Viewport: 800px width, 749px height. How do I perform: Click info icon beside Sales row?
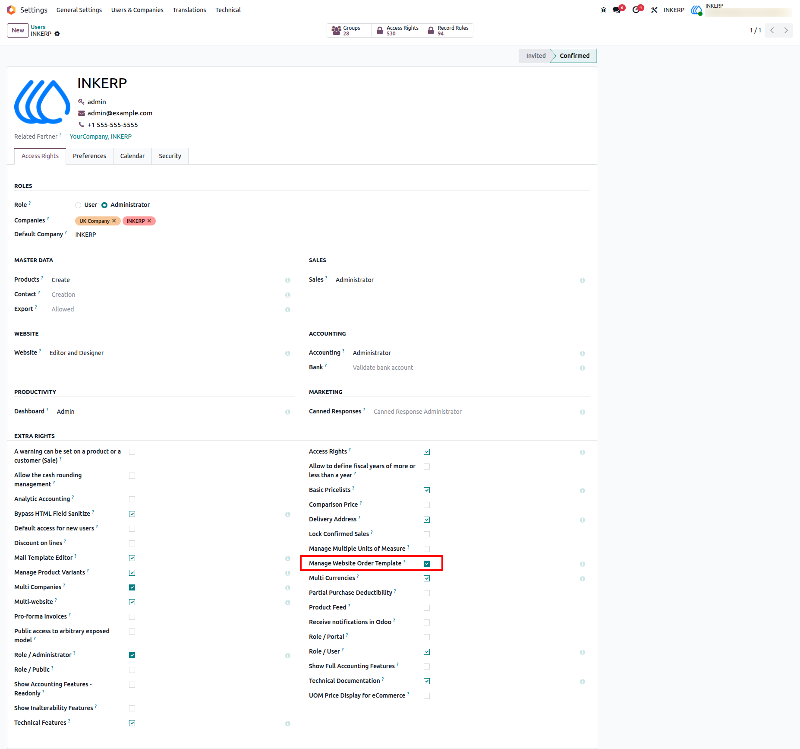point(583,280)
